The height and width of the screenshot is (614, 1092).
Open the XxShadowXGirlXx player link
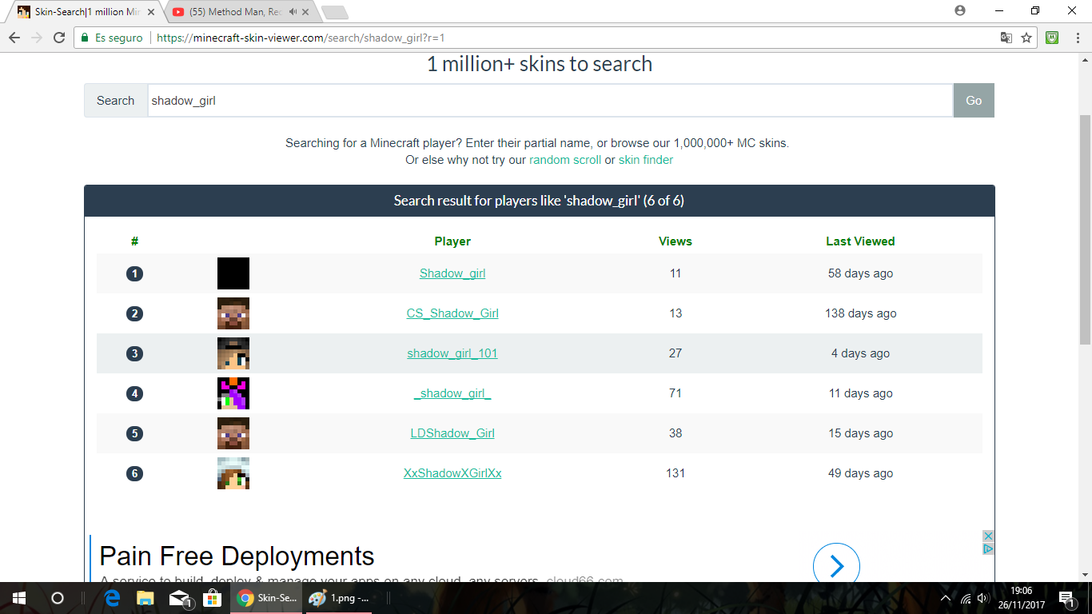(x=452, y=473)
